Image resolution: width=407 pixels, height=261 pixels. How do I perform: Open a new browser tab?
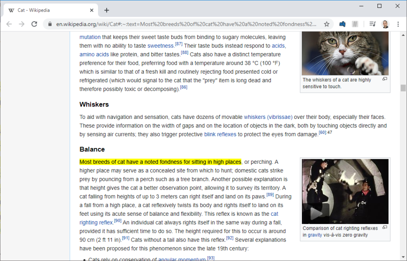(106, 10)
